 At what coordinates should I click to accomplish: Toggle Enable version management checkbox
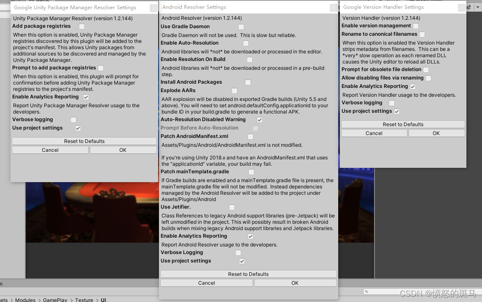416,26
